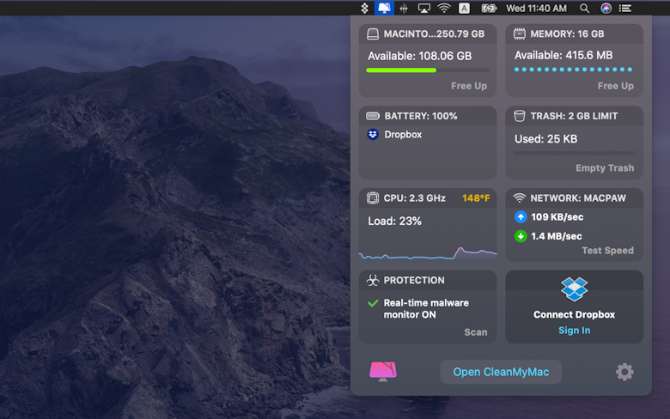The image size is (670, 419).
Task: Click the date and time 'Wed 11:40 AM'
Action: (x=536, y=8)
